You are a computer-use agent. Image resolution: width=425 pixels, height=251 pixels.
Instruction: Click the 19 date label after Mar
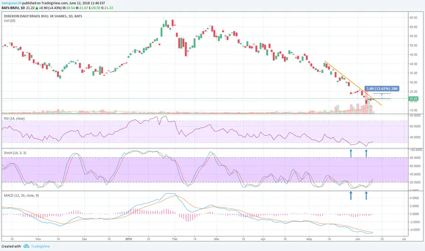click(243, 239)
